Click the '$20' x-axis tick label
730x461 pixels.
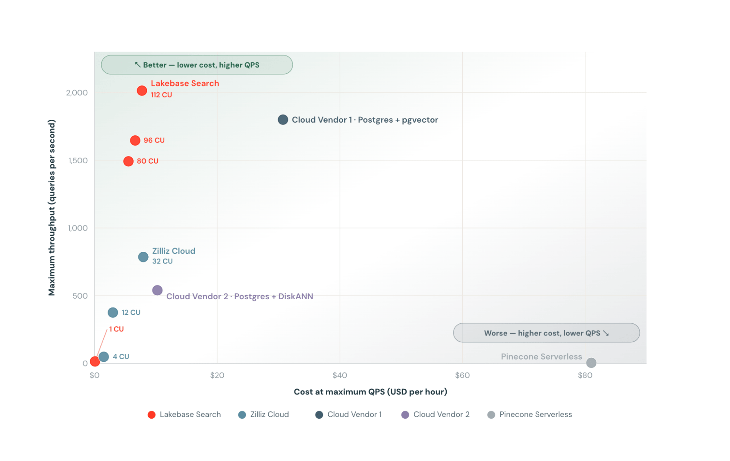(217, 375)
